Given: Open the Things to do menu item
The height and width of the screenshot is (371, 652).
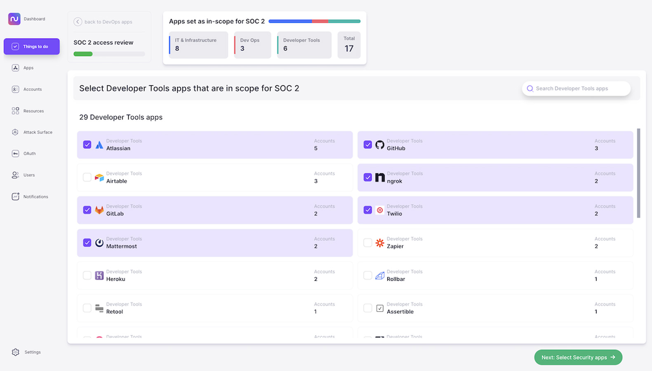Looking at the screenshot, I should [32, 47].
